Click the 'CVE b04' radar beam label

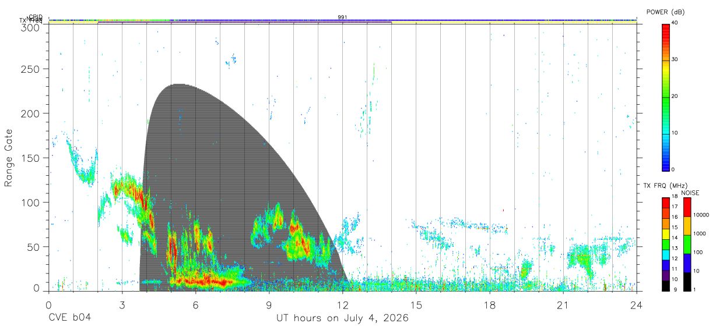tap(69, 318)
